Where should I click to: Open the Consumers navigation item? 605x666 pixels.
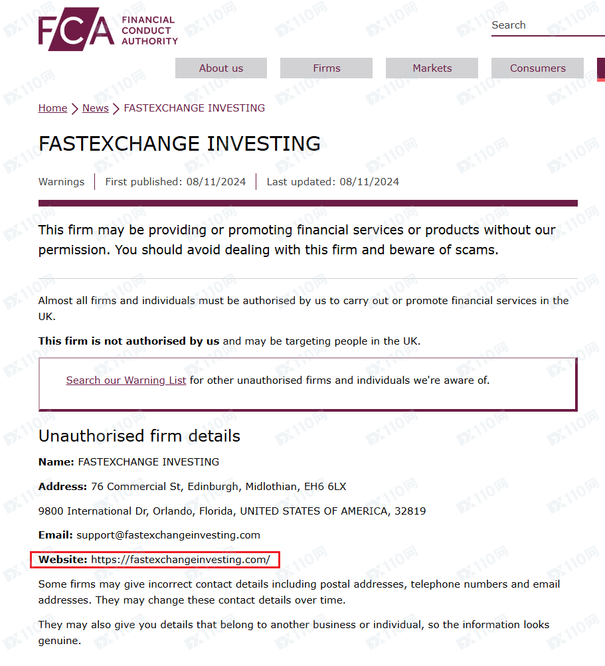(x=537, y=68)
